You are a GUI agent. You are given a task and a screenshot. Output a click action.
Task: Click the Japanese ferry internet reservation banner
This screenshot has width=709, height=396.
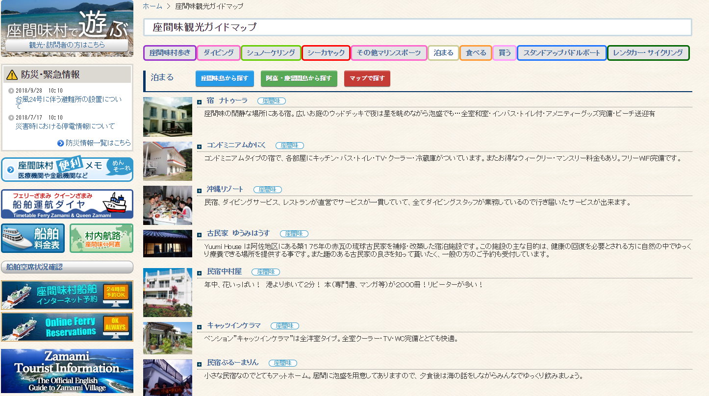67,295
